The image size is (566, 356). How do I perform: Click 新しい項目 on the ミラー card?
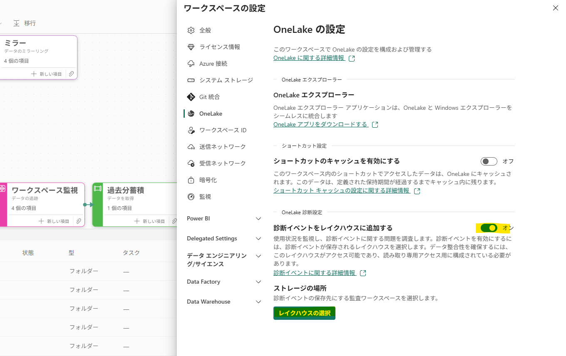(47, 74)
